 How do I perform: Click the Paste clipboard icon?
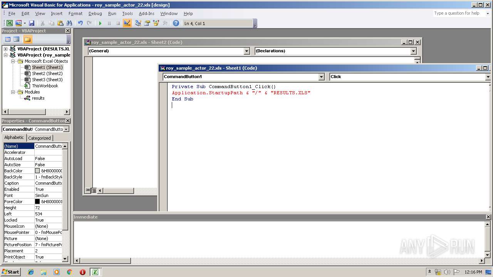pos(60,23)
